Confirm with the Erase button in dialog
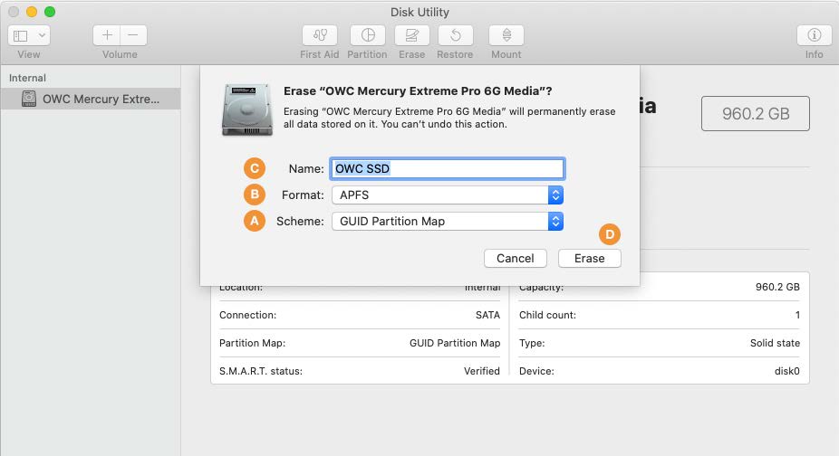This screenshot has width=839, height=456. (589, 258)
